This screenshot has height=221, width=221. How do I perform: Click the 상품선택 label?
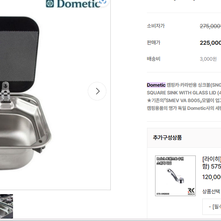(x=211, y=191)
